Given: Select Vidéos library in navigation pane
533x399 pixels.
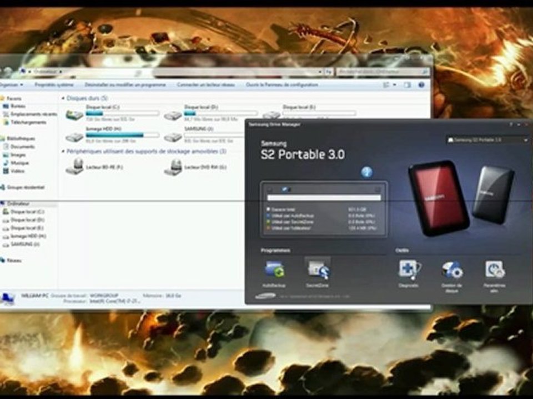Looking at the screenshot, I should (x=14, y=171).
